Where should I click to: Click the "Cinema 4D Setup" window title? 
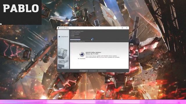tap(64, 28)
